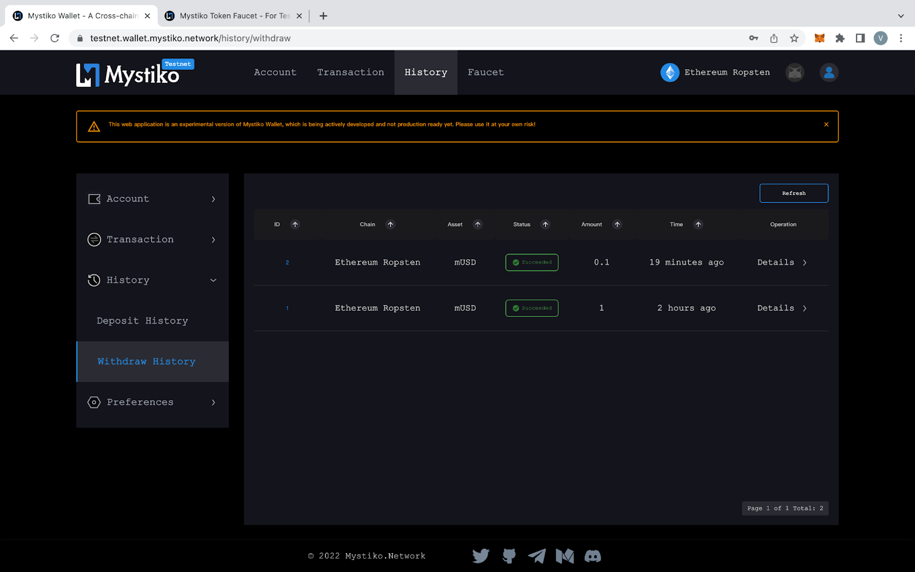This screenshot has width=915, height=572.
Task: Sort table by Amount arrow
Action: 617,224
